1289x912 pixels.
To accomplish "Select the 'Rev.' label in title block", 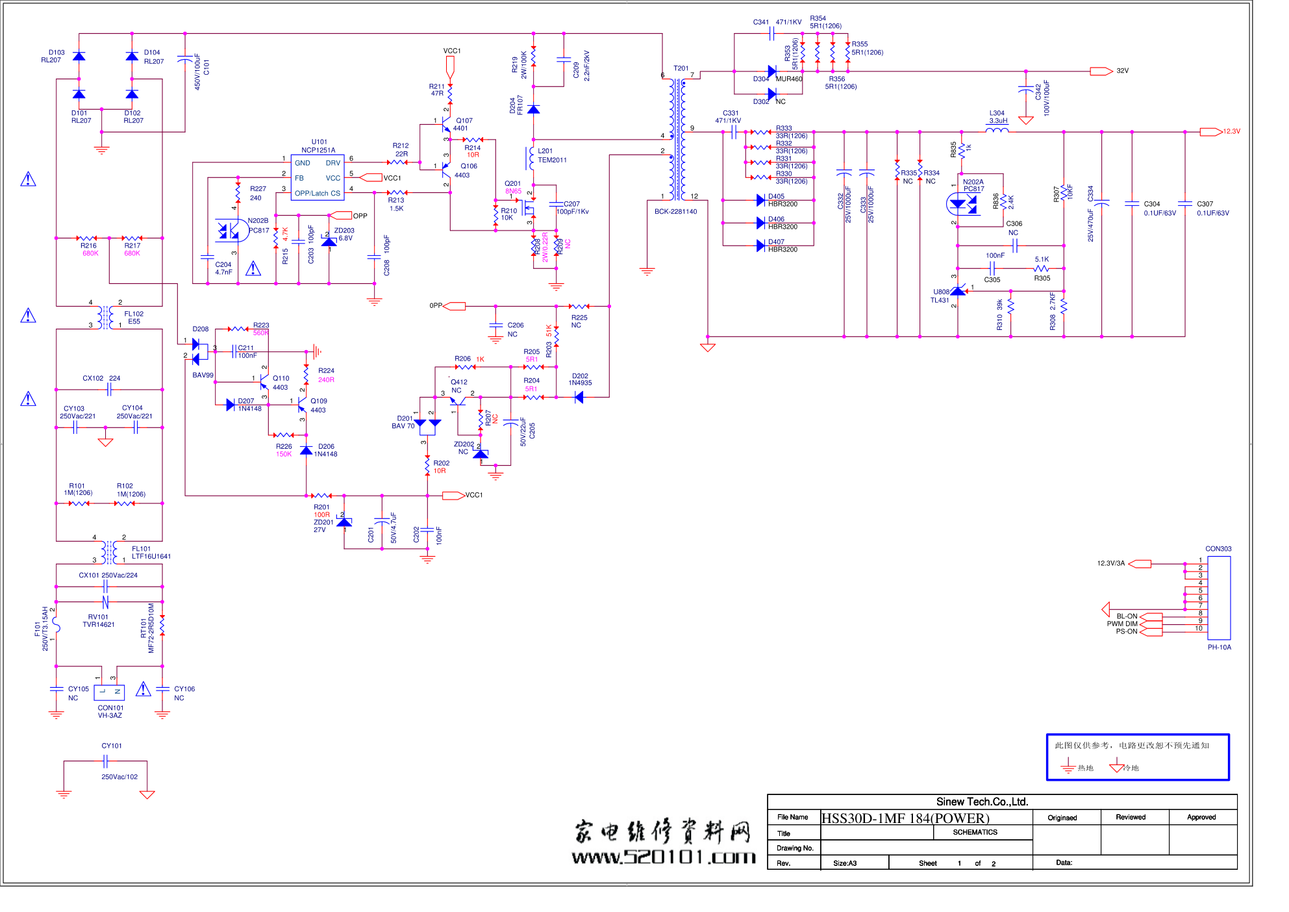I will tap(783, 863).
